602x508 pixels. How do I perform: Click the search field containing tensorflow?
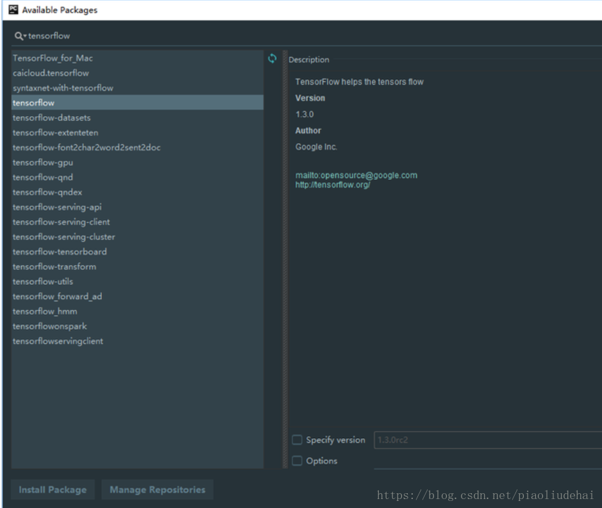tap(307, 36)
